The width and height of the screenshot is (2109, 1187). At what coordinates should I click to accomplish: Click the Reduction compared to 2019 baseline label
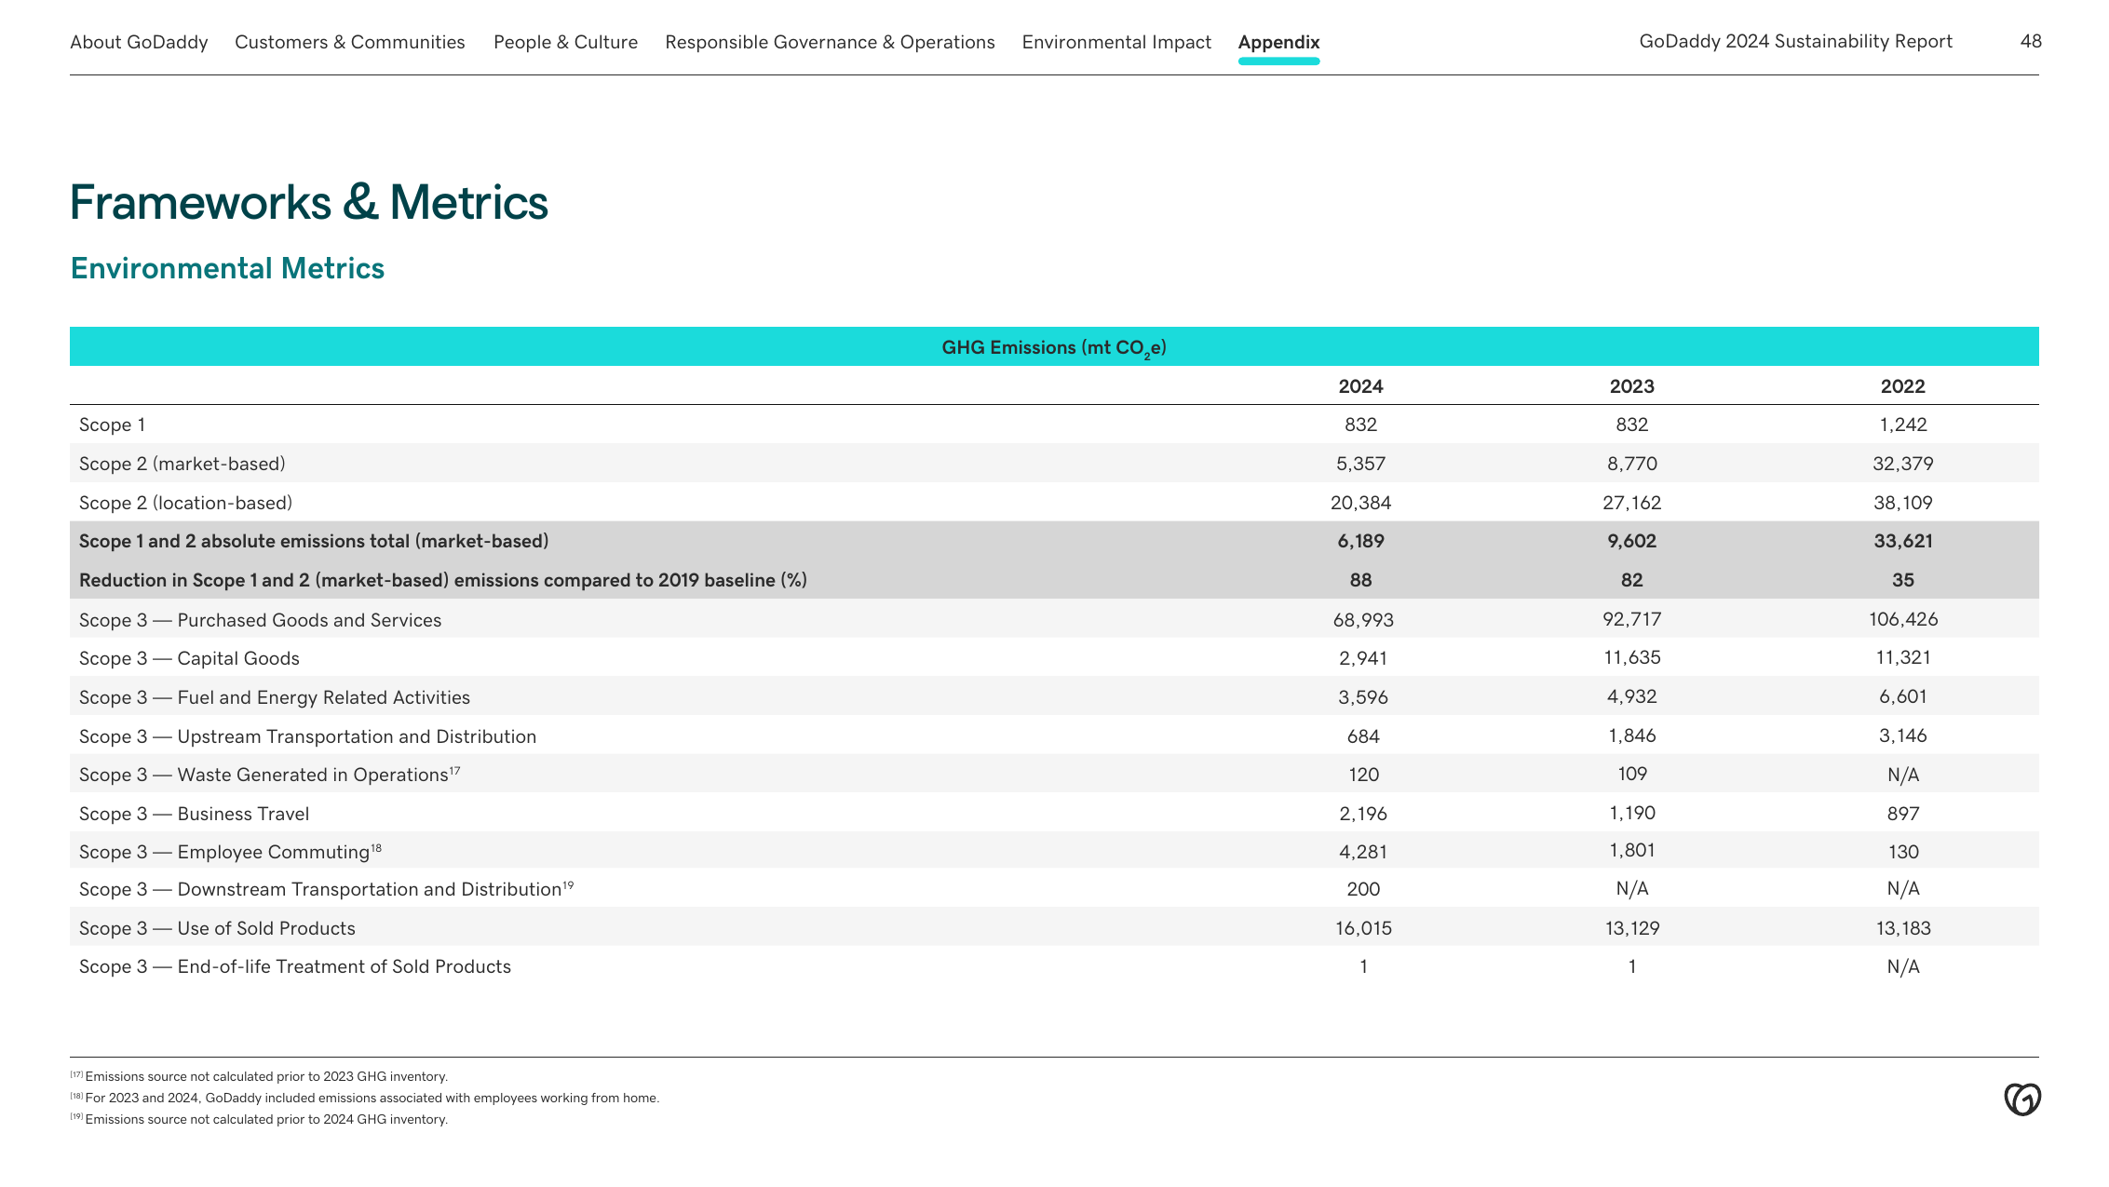[x=443, y=580]
